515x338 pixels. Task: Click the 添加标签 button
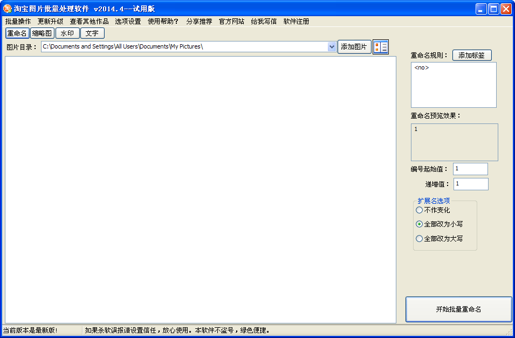point(472,55)
